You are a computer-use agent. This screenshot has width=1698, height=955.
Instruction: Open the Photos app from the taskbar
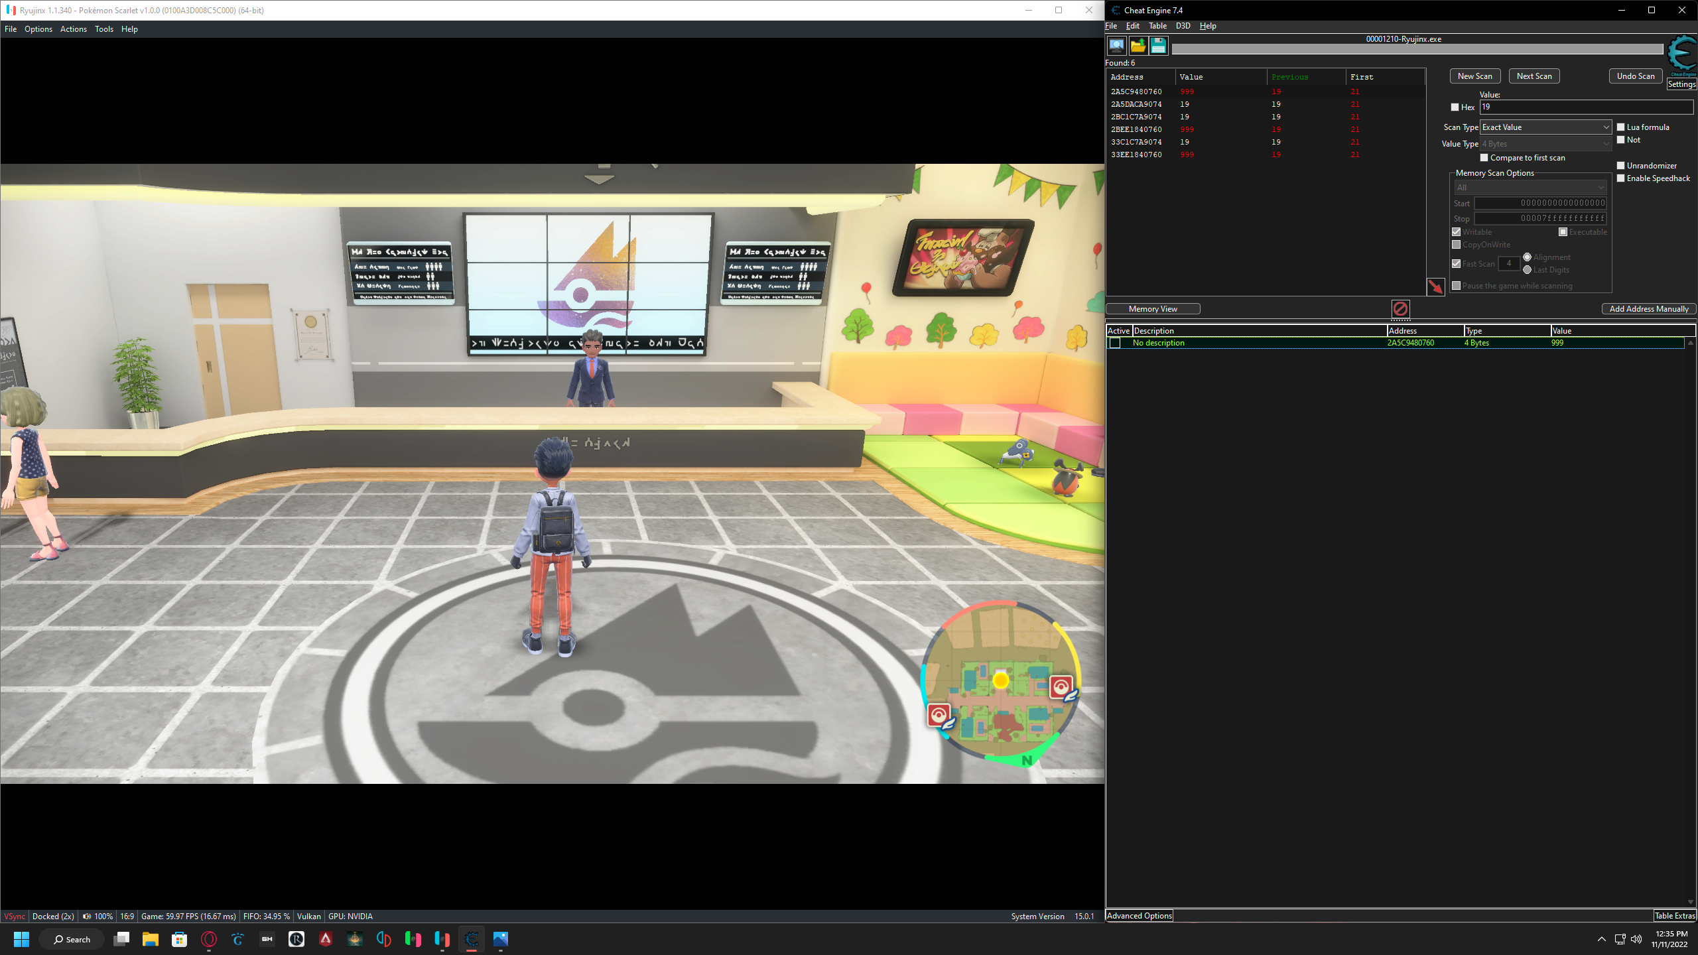click(501, 939)
